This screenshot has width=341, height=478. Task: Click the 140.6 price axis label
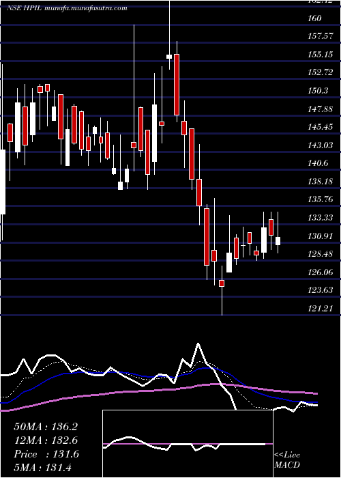(x=318, y=163)
